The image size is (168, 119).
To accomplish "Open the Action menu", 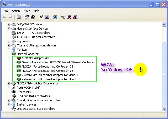I will pyautogui.click(x=16, y=11).
